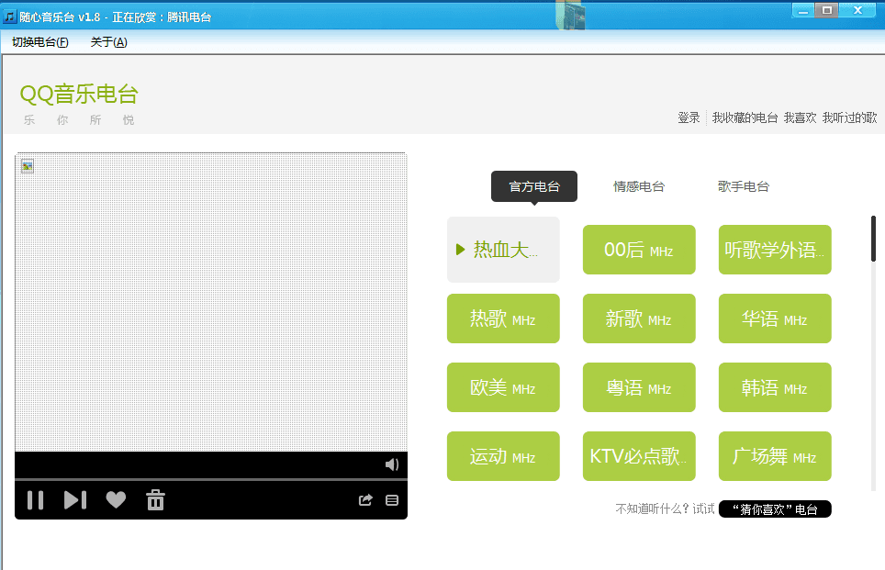
Task: Play the 00后 MHz station
Action: click(639, 250)
